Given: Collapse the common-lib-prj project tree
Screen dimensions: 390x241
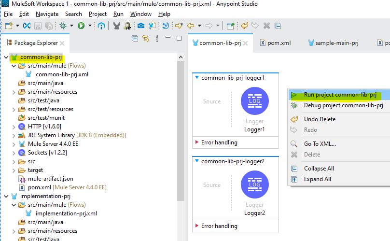Looking at the screenshot, I should click(x=5, y=57).
